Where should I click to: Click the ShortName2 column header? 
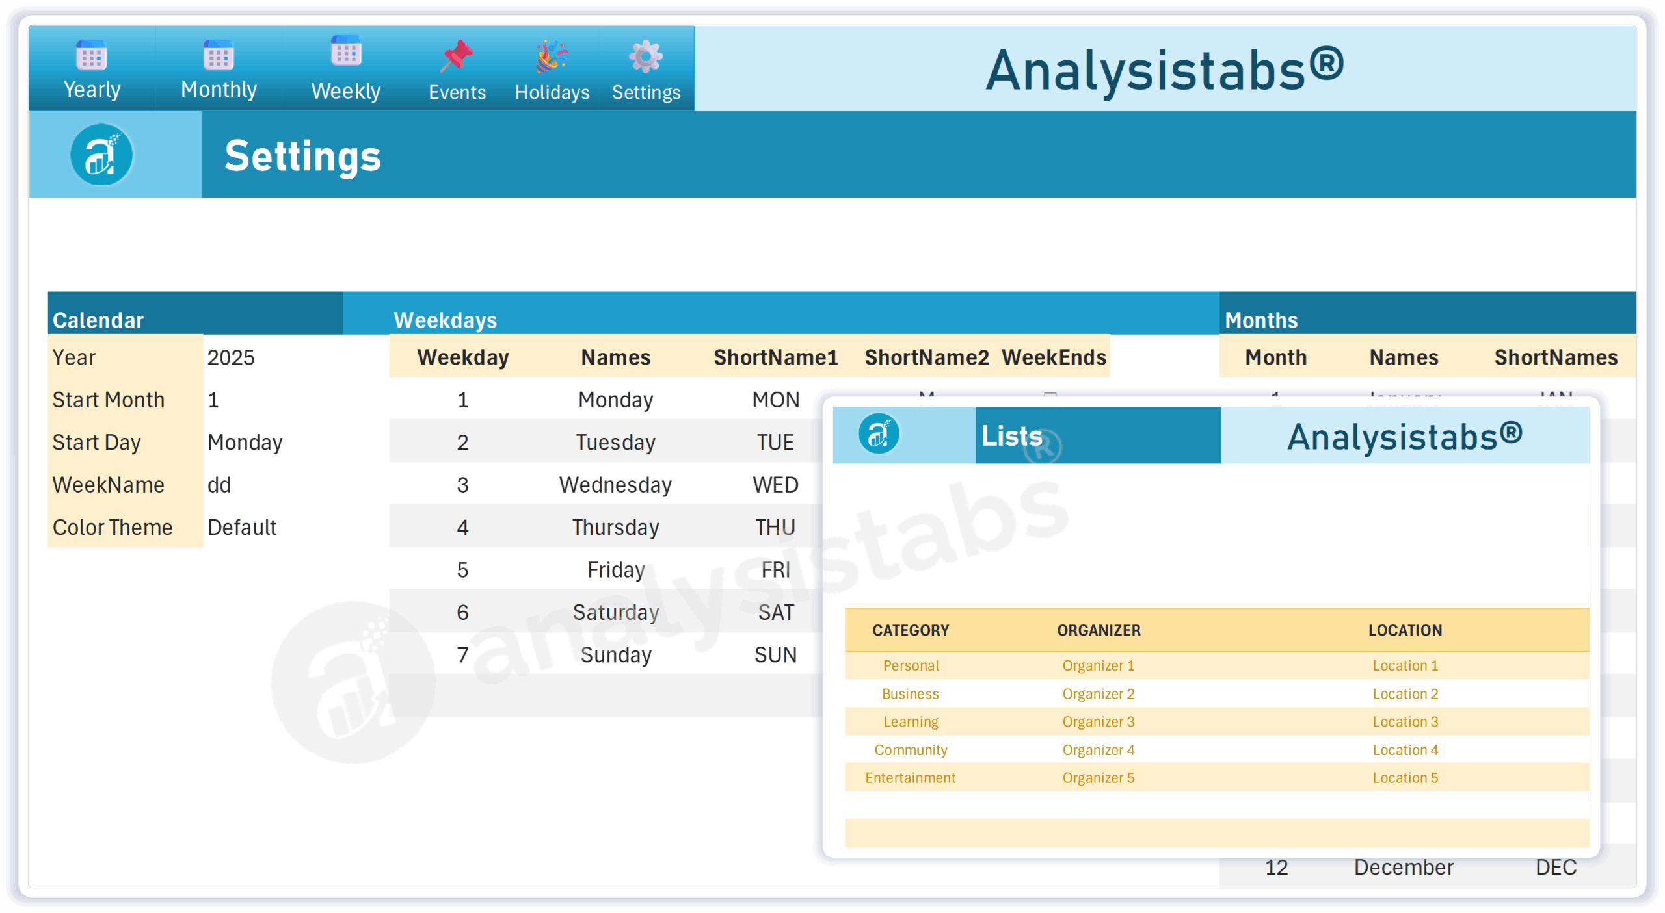click(926, 357)
